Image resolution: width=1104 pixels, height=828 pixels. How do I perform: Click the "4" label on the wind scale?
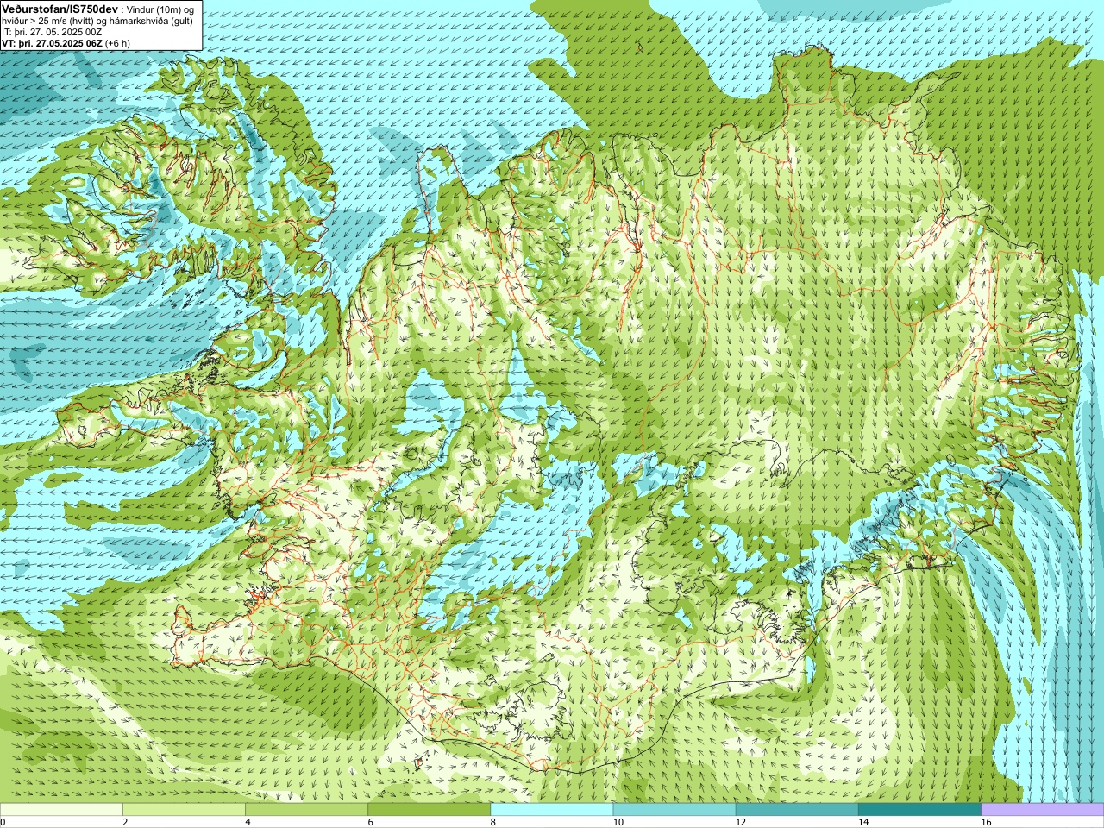248,822
